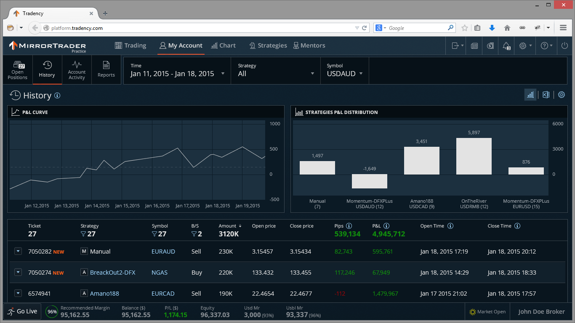The image size is (575, 323).
Task: Sort by Amount column header
Action: point(230,226)
